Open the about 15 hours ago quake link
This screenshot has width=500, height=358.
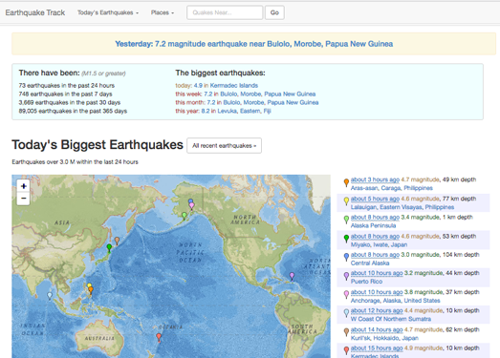pyautogui.click(x=377, y=348)
